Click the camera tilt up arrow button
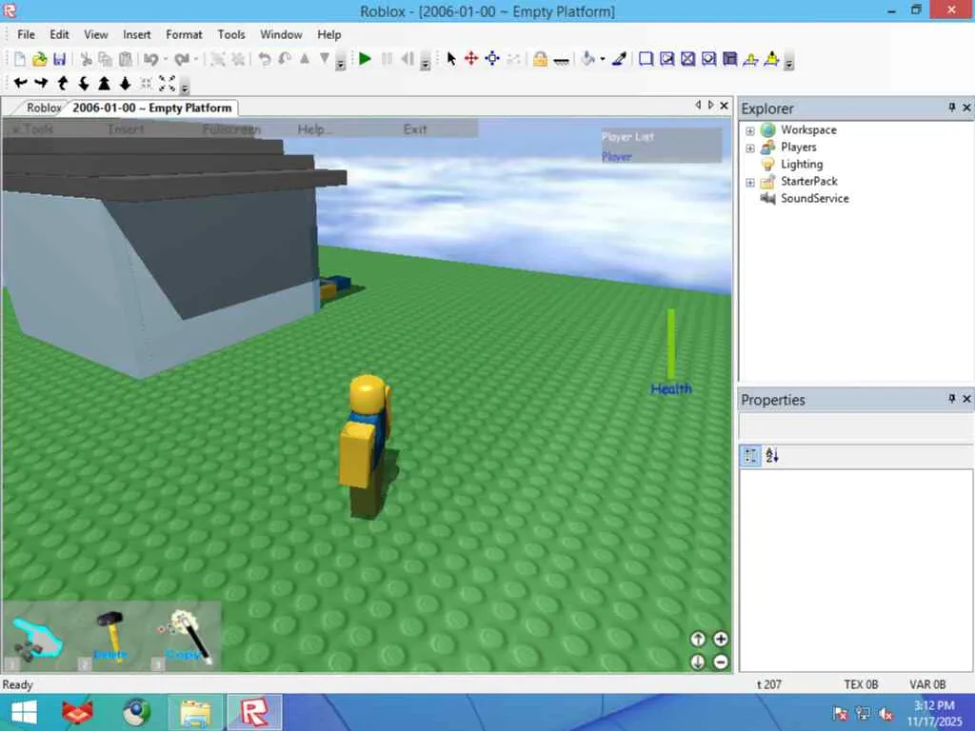The height and width of the screenshot is (731, 975). [698, 639]
